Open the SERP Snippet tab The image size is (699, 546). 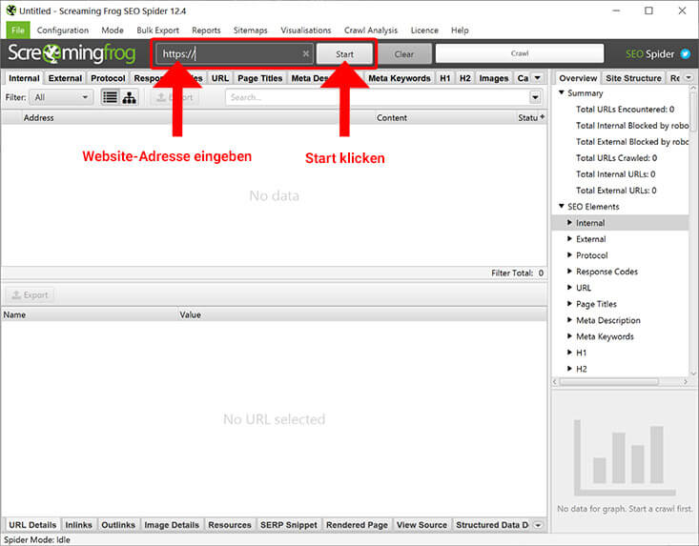click(x=288, y=525)
